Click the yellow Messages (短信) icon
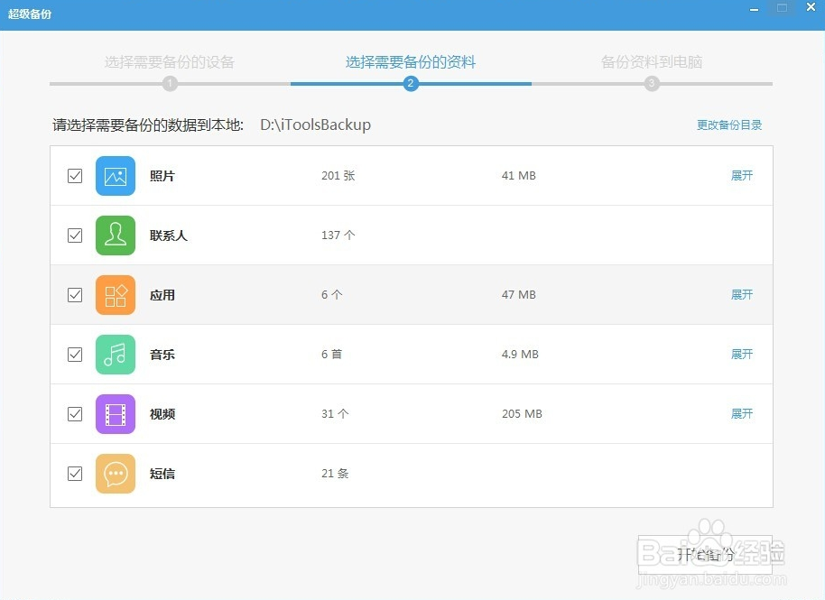This screenshot has width=825, height=600. pos(116,474)
